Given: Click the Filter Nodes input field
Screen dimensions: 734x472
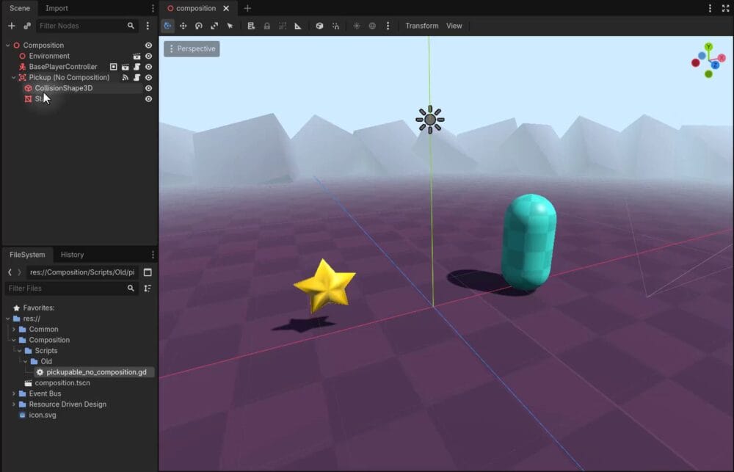Looking at the screenshot, I should click(x=87, y=26).
